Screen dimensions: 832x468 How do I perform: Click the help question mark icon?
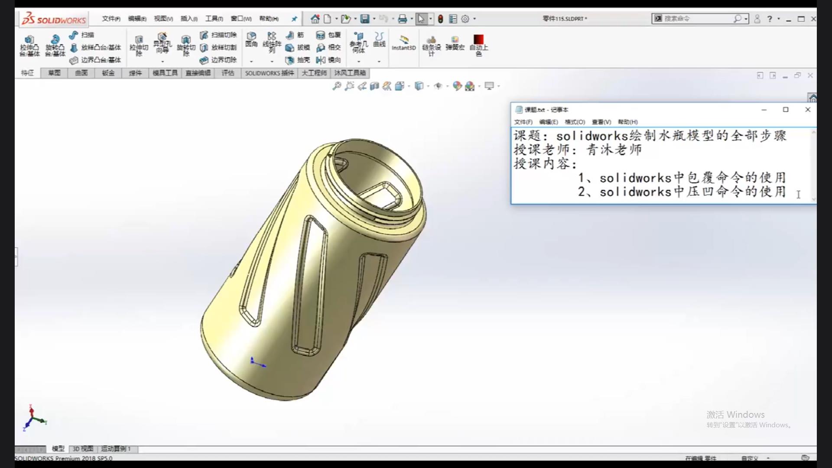click(x=770, y=19)
